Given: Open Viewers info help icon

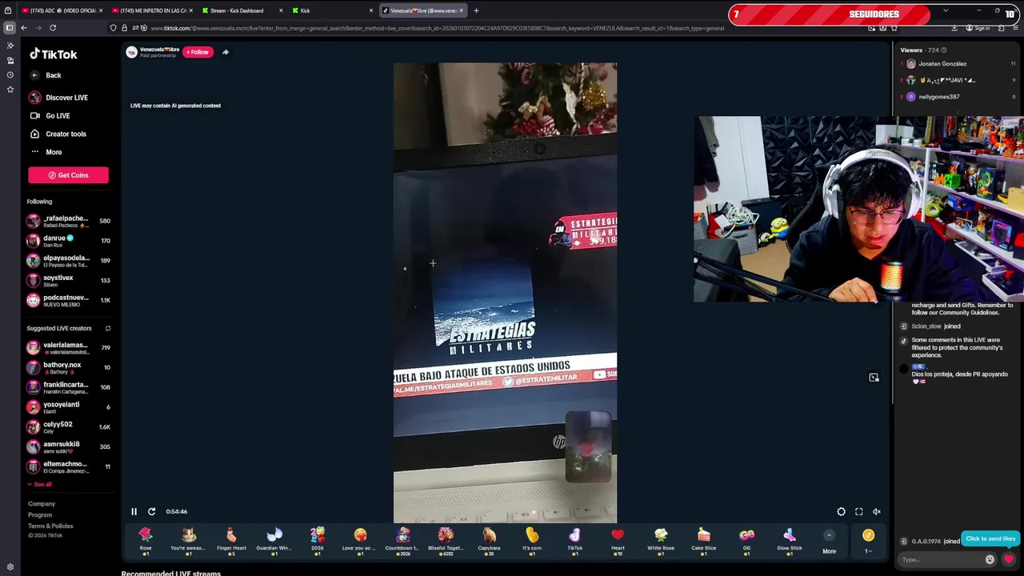Looking at the screenshot, I should click(x=944, y=50).
